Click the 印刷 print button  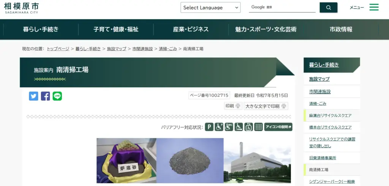tap(233, 106)
